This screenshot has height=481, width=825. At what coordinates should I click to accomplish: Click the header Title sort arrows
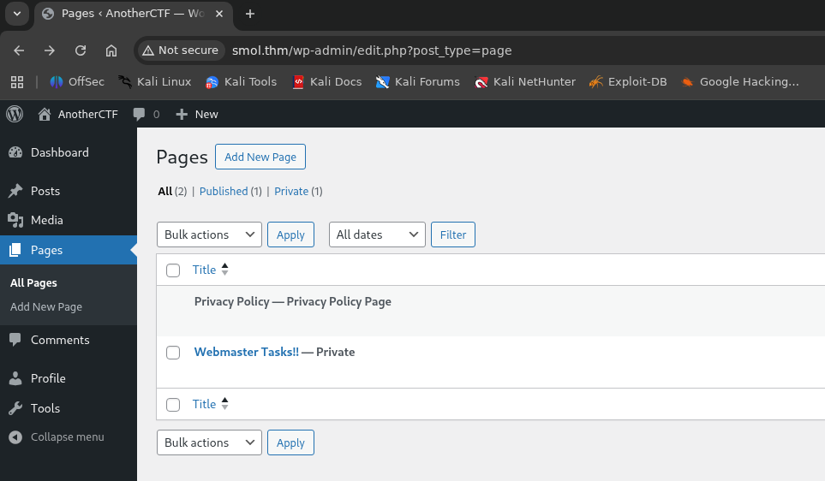coord(225,270)
